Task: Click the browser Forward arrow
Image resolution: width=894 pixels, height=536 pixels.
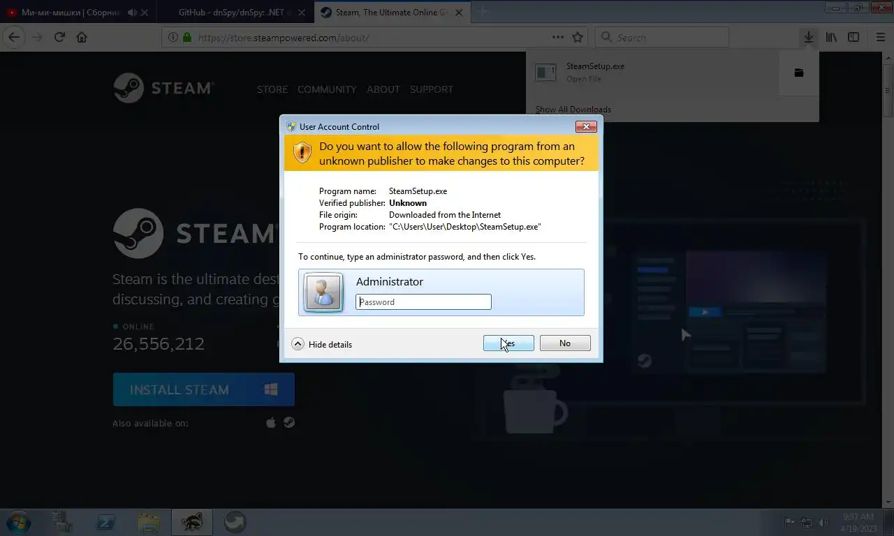Action: coord(37,38)
